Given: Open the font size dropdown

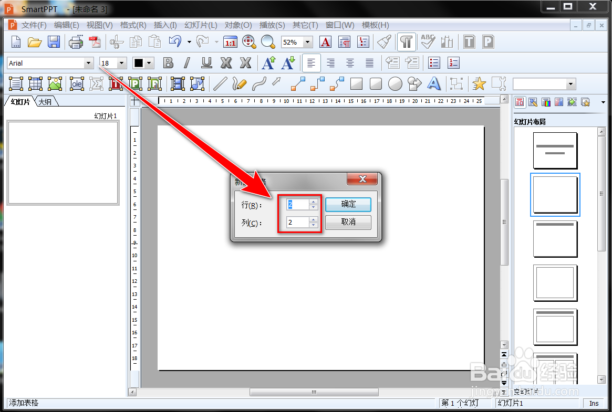Looking at the screenshot, I should [122, 63].
